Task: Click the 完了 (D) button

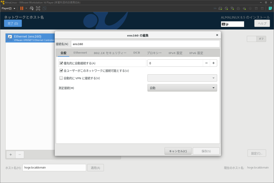Action: [13, 24]
